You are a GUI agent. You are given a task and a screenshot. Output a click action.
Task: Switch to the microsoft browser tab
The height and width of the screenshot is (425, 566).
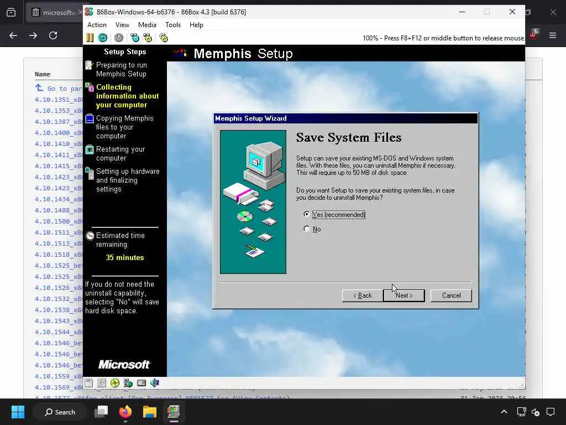pyautogui.click(x=54, y=12)
